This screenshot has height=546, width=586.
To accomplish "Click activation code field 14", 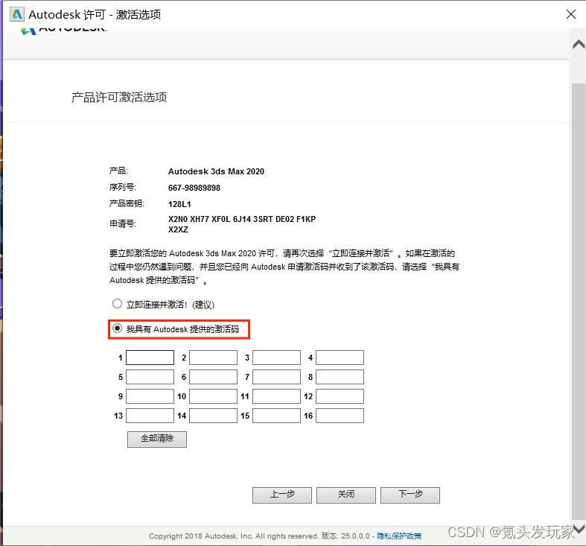I will [213, 416].
